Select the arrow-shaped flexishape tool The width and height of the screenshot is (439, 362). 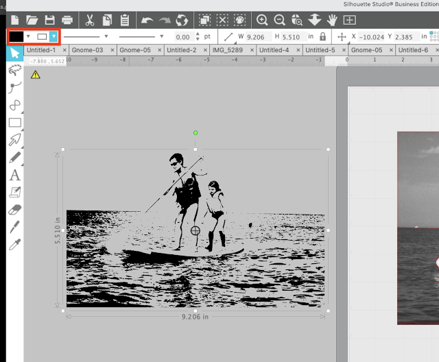pyautogui.click(x=14, y=140)
